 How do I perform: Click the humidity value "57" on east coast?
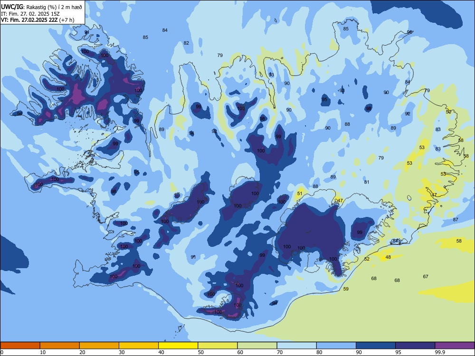pyautogui.click(x=449, y=112)
